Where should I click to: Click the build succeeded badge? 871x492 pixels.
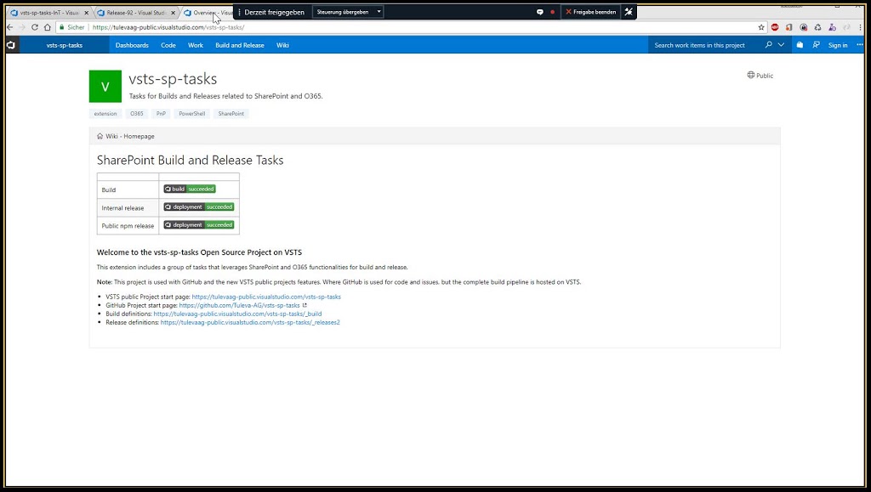pyautogui.click(x=190, y=189)
